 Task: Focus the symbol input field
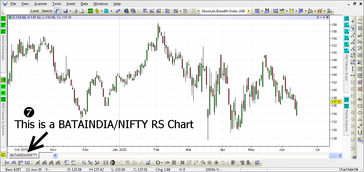pyautogui.click(x=17, y=11)
